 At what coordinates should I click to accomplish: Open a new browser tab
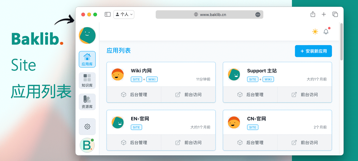[324, 14]
